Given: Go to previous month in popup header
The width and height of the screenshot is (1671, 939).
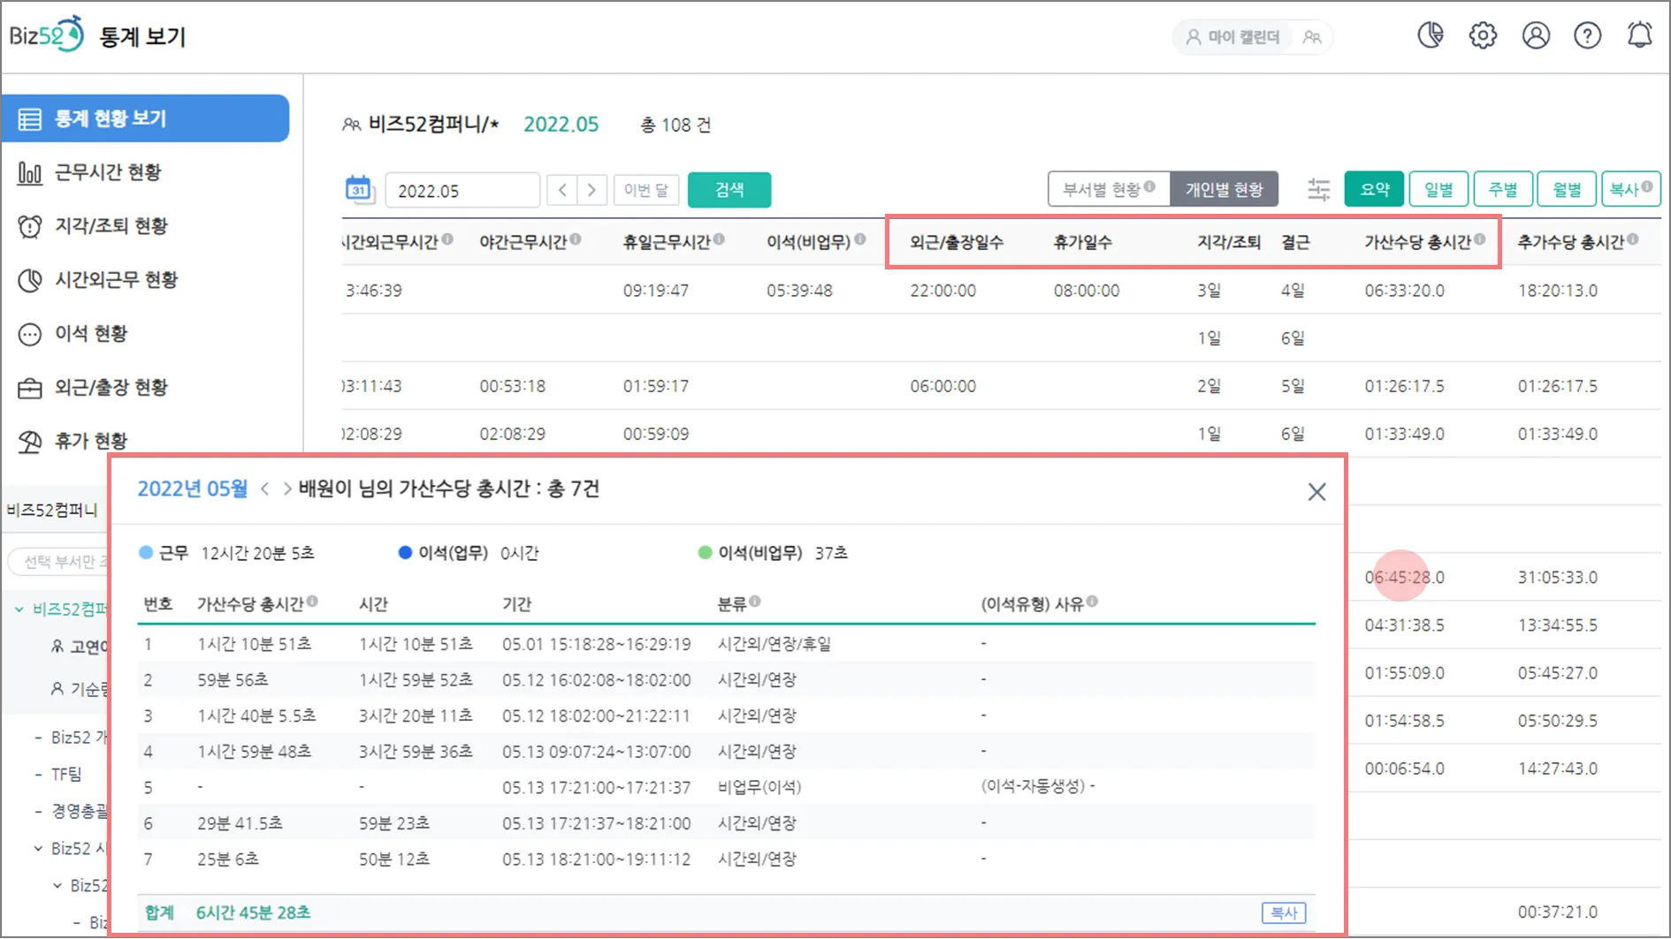Looking at the screenshot, I should [x=264, y=488].
